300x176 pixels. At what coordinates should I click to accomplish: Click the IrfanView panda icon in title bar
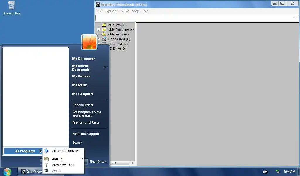tap(98, 4)
